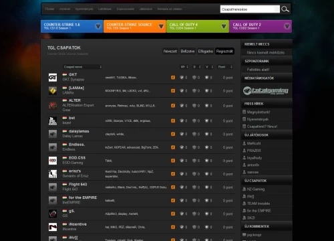Click the star icon in EOD.CSS row
The width and height of the screenshot is (334, 241).
[207, 161]
